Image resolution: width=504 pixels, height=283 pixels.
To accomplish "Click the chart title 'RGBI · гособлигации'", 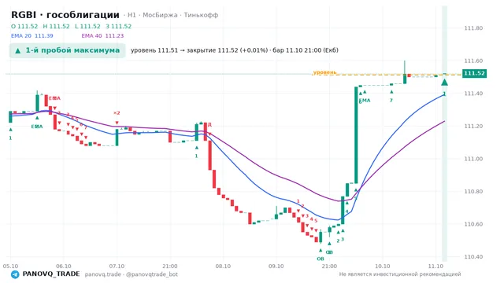I will pyautogui.click(x=65, y=15).
